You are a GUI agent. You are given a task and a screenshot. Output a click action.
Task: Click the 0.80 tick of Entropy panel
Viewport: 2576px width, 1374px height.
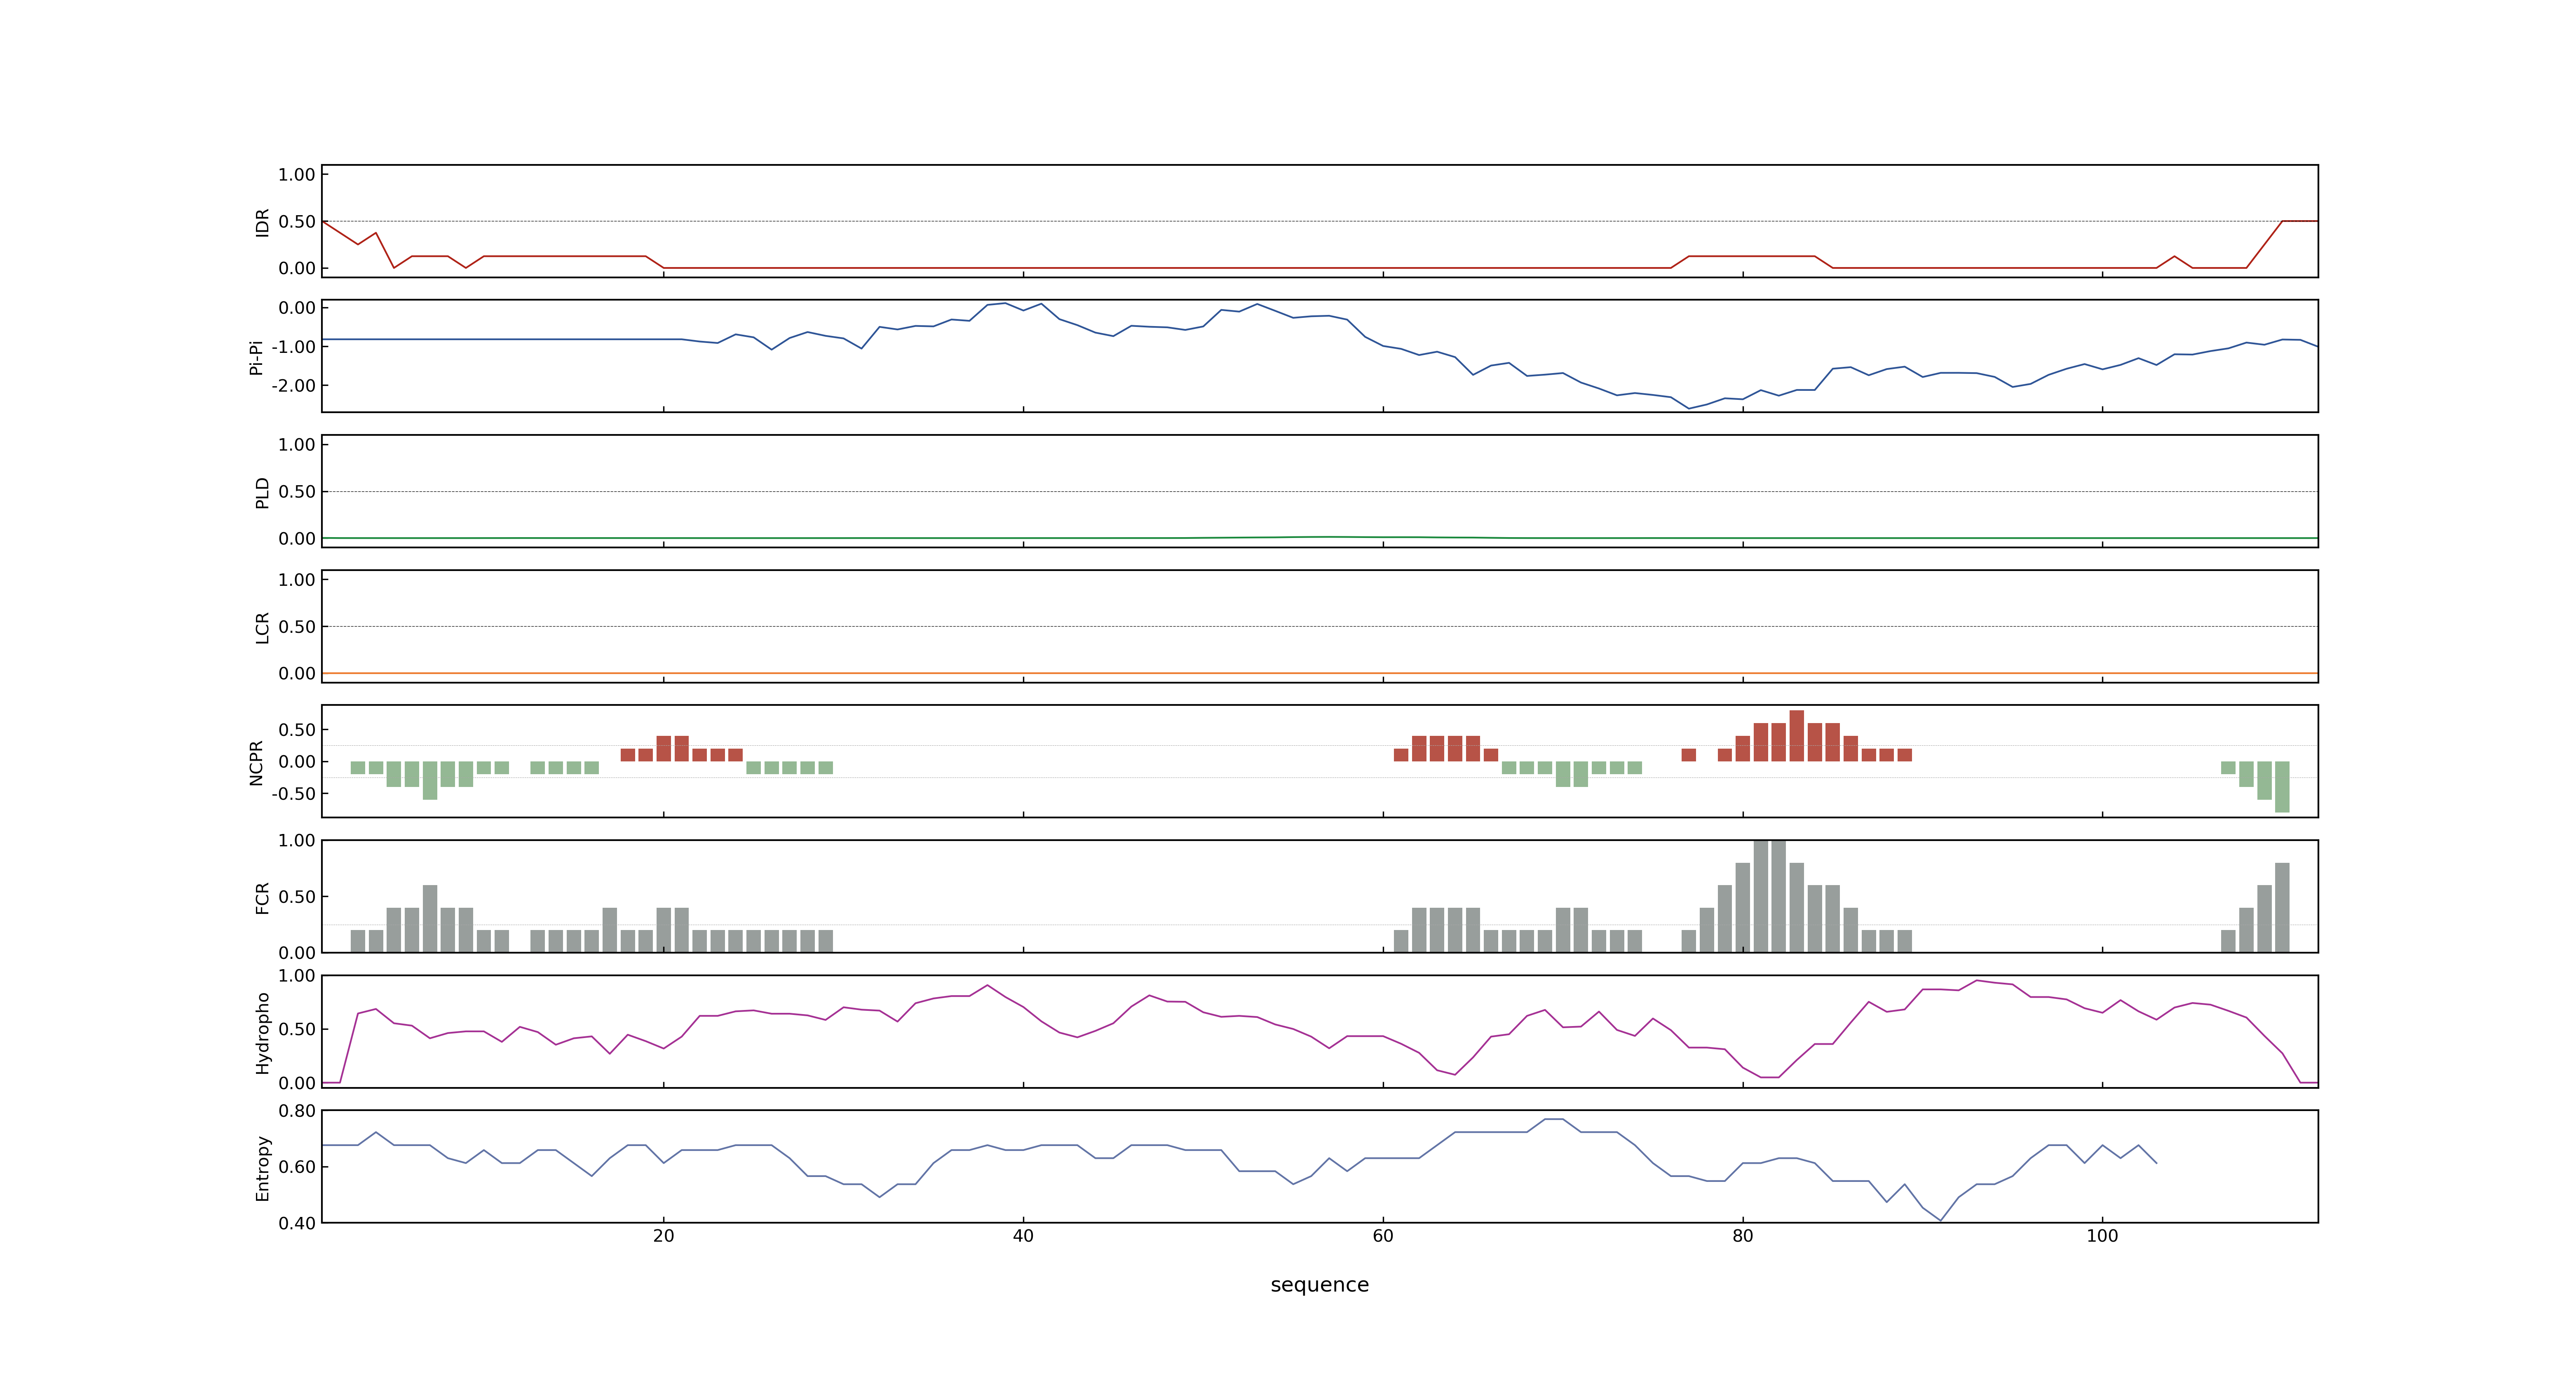coord(297,1111)
